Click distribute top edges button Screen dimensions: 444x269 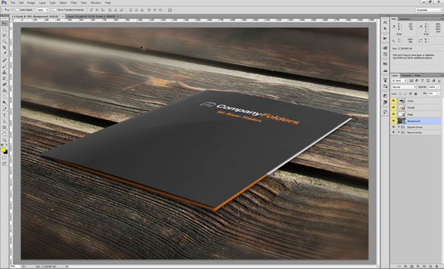pos(130,10)
